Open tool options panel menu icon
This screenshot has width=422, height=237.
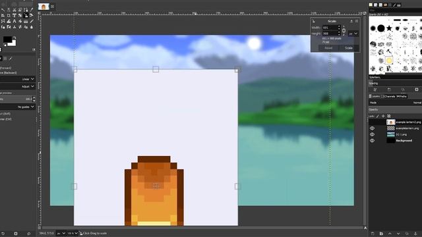tap(34, 49)
